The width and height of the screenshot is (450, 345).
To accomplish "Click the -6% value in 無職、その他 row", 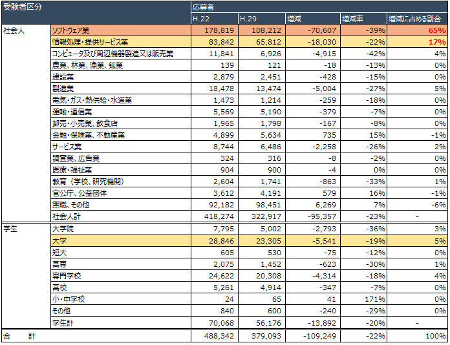I will 439,205.
